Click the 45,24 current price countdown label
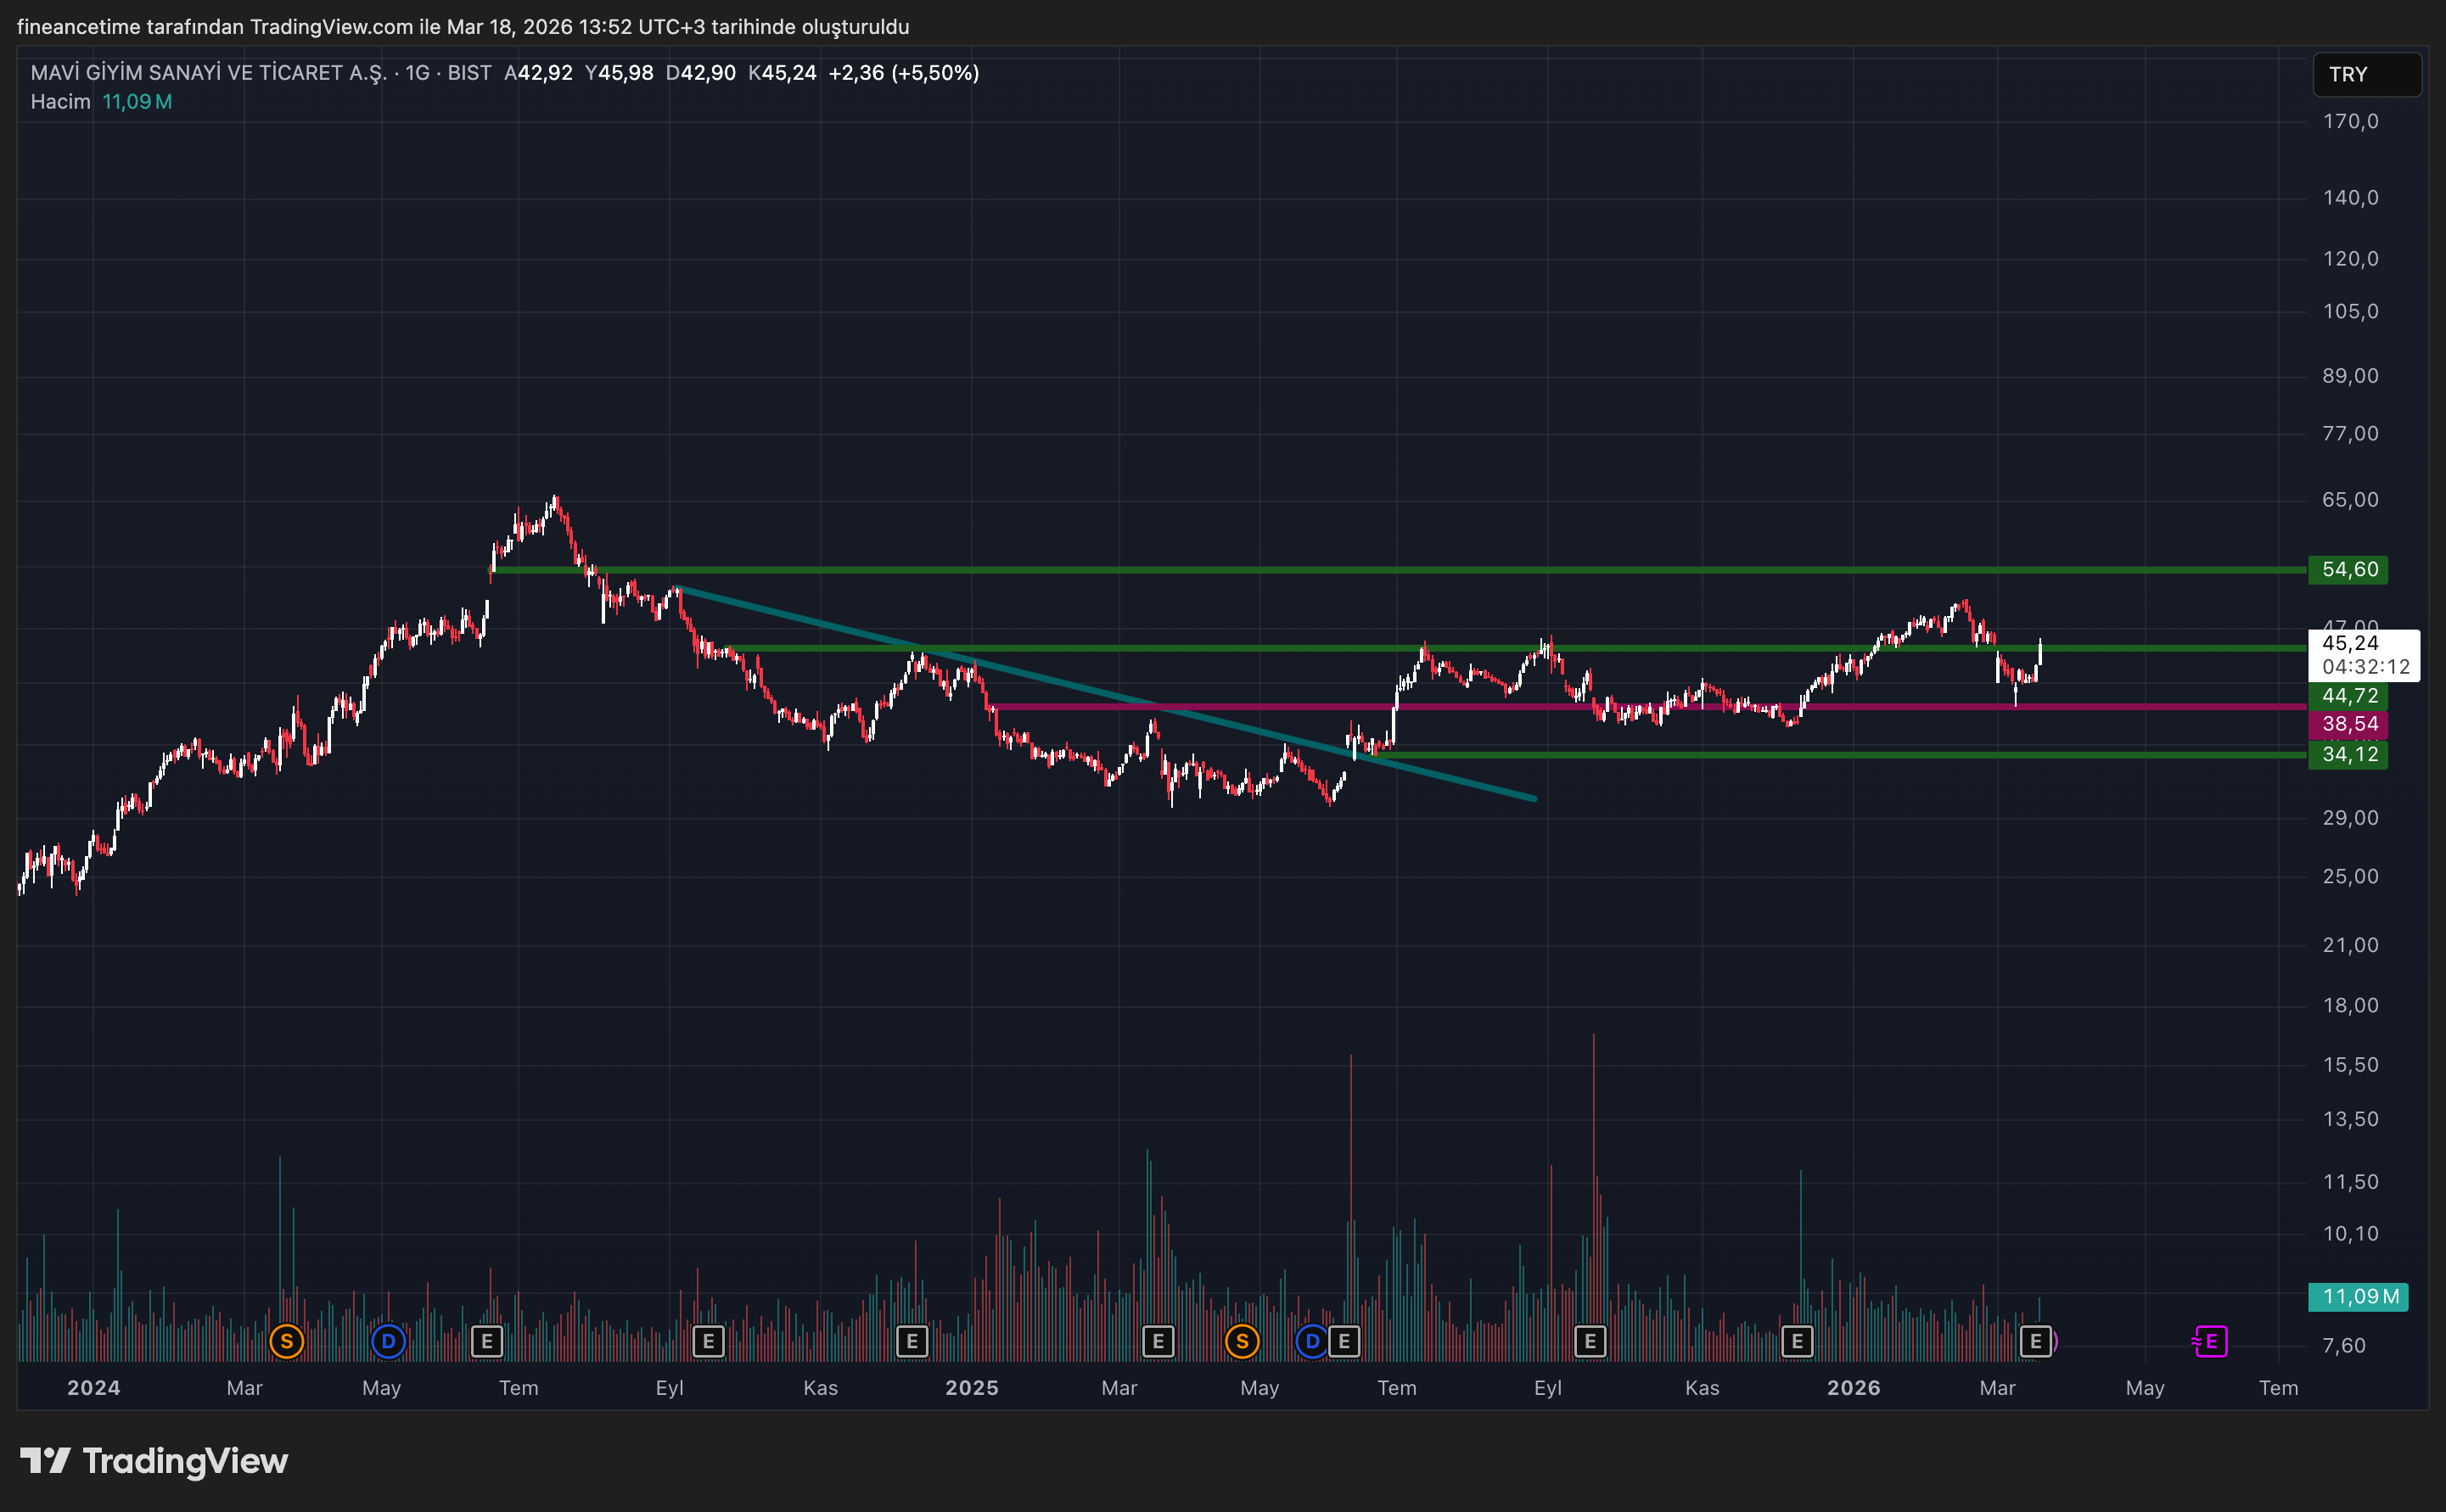The height and width of the screenshot is (1512, 2446). (2362, 655)
